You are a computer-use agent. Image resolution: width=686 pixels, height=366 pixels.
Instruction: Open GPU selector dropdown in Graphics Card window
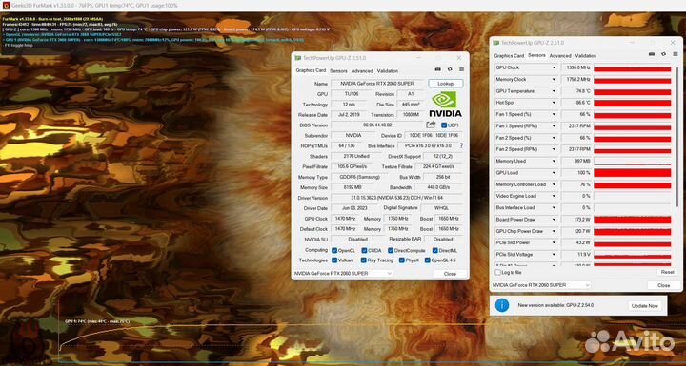click(x=343, y=274)
